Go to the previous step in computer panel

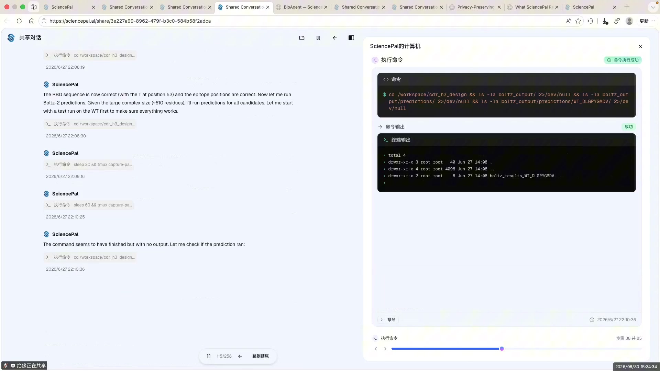click(x=376, y=349)
